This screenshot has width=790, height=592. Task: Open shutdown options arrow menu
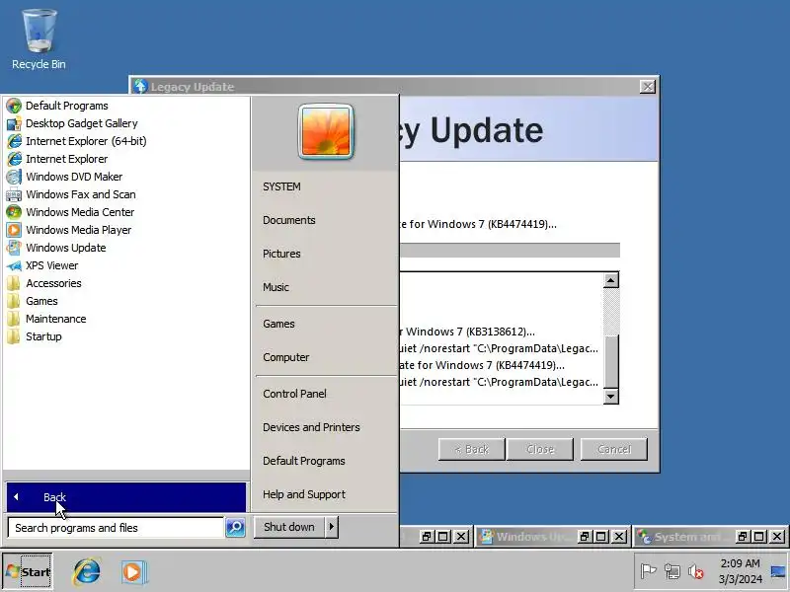tap(332, 527)
